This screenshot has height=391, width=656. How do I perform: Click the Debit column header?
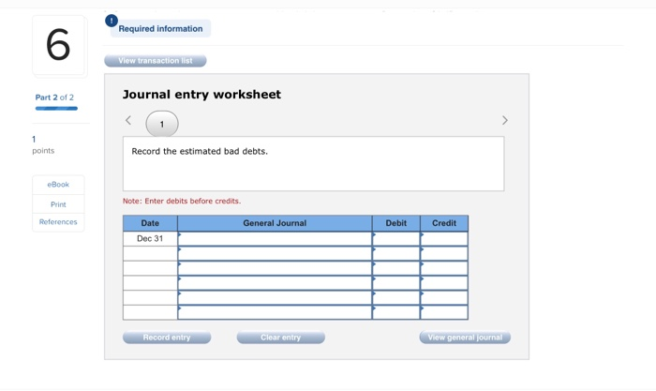[396, 223]
